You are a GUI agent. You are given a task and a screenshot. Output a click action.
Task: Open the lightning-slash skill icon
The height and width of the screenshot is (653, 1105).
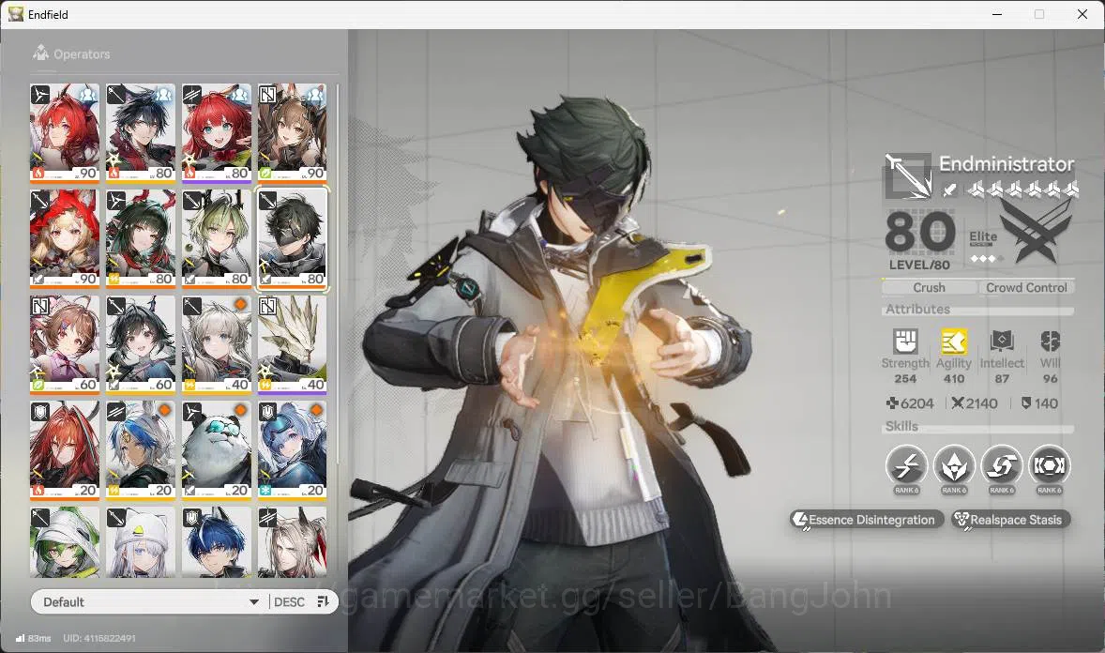tap(906, 465)
